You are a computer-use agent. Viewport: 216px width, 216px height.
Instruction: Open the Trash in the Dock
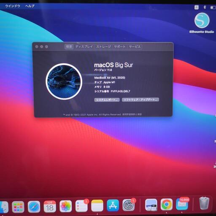204,203
